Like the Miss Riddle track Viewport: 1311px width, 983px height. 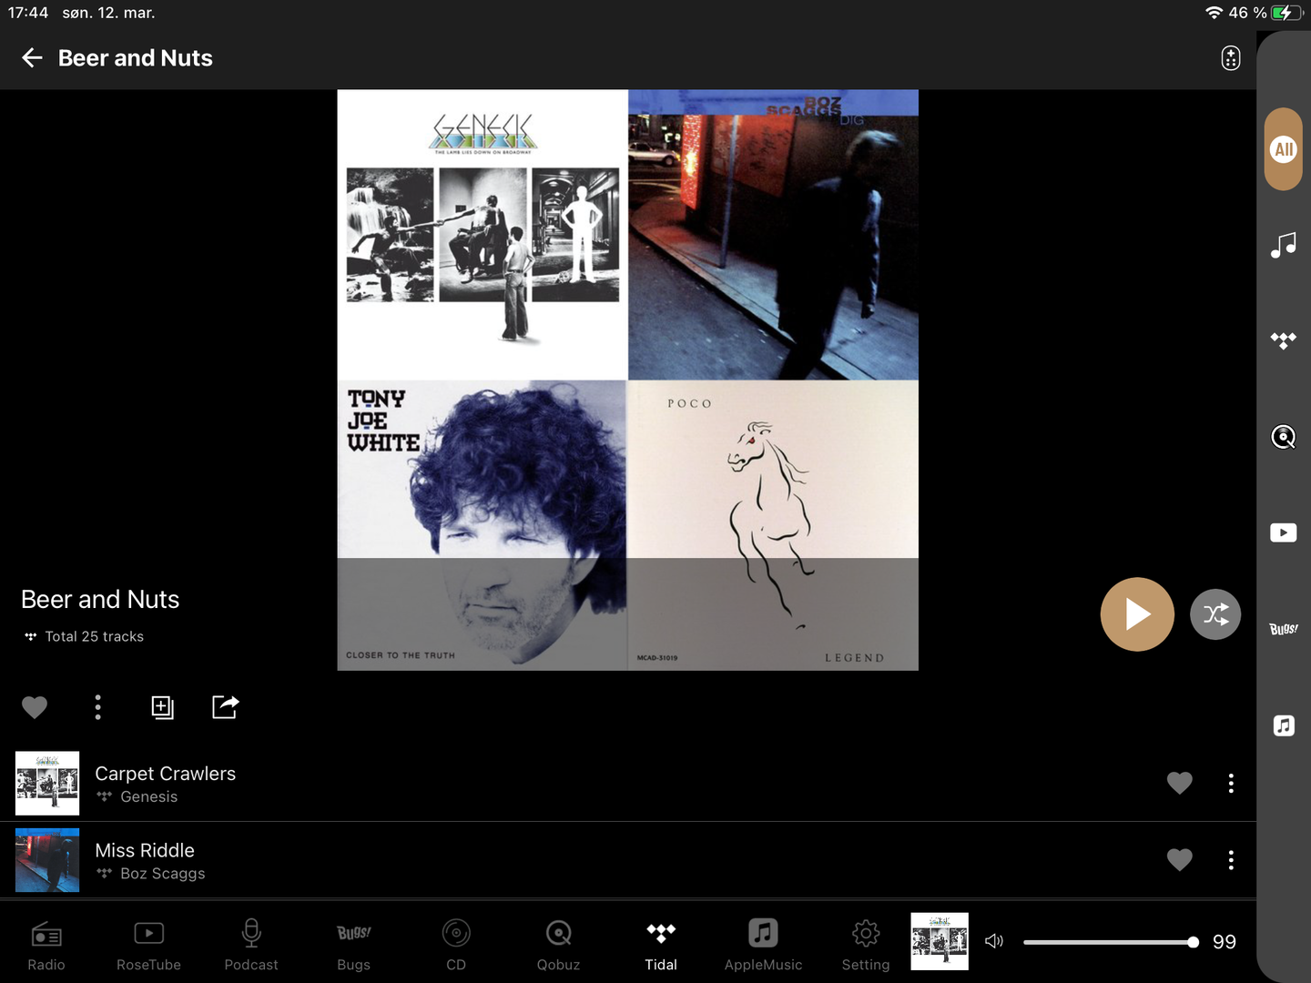[1180, 860]
